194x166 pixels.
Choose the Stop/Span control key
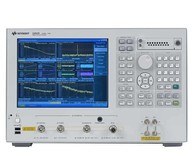point(130,89)
